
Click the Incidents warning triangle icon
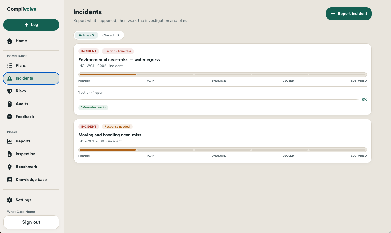click(10, 78)
